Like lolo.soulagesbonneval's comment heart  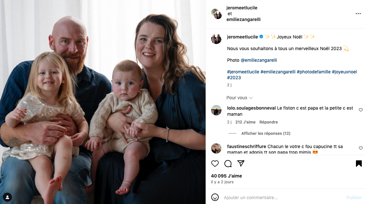tap(360, 110)
